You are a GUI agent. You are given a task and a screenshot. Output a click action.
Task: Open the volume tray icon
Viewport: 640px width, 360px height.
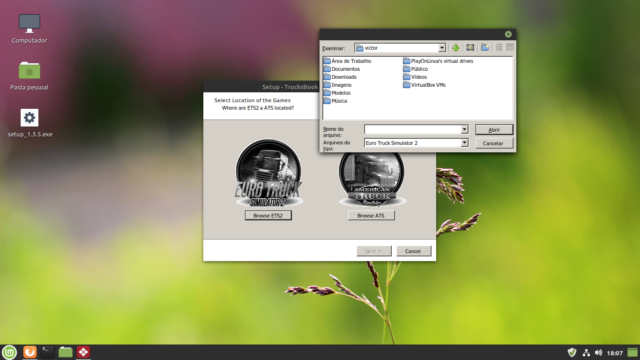[598, 352]
